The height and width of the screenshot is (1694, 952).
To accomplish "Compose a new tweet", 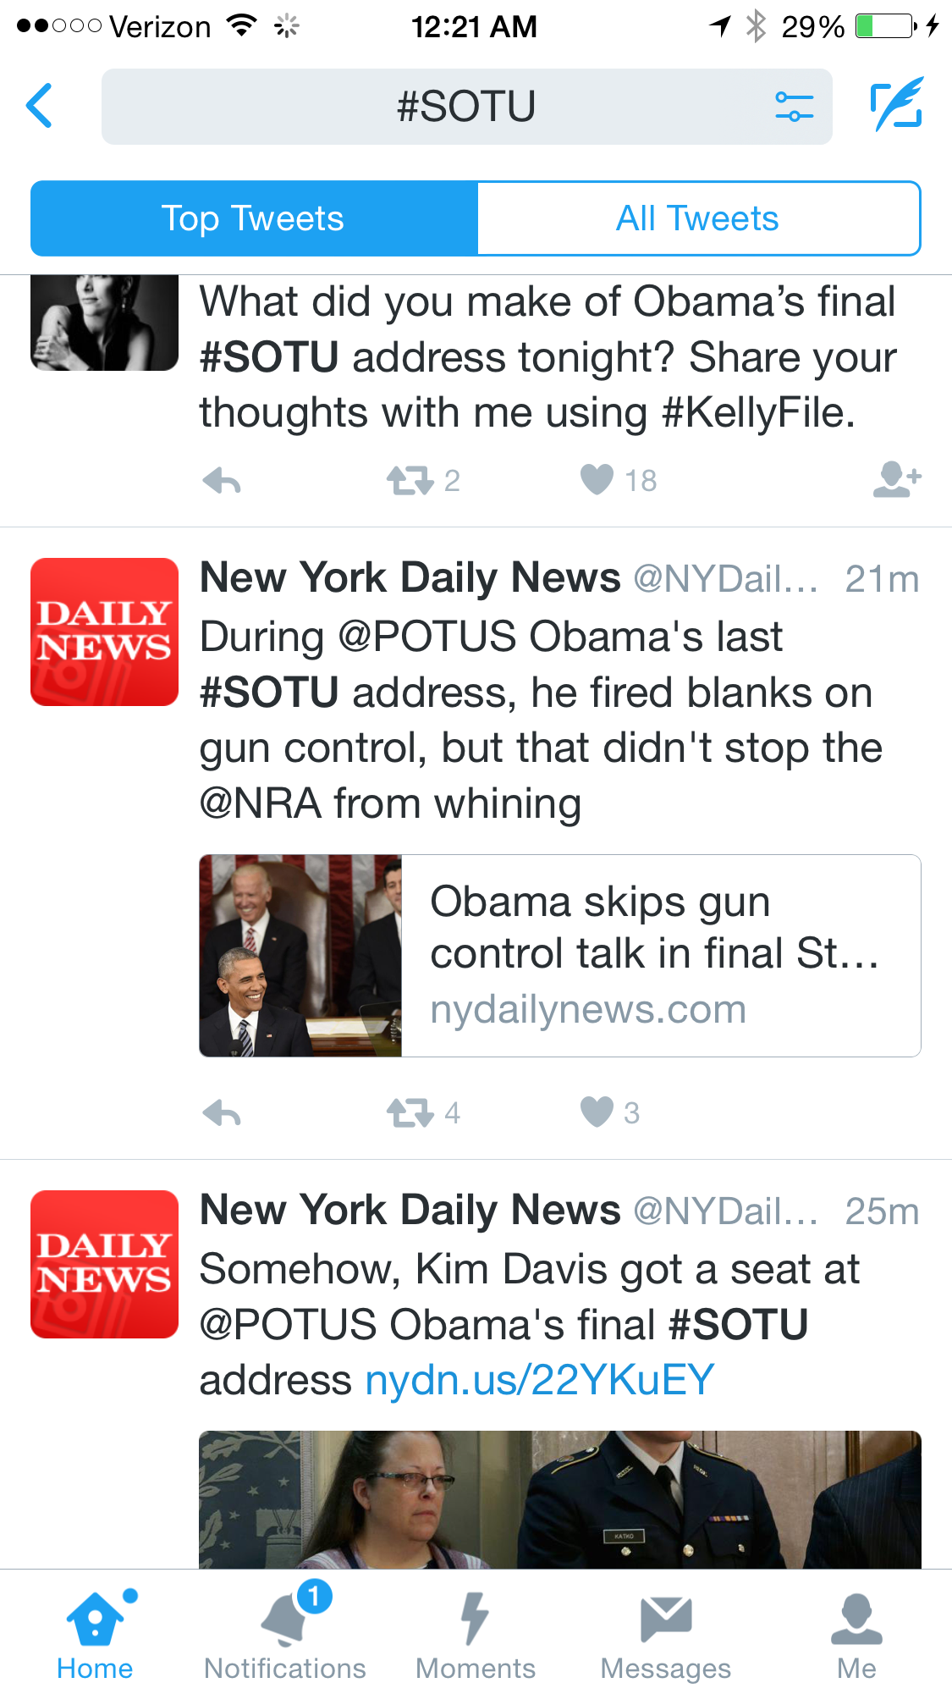I will point(896,106).
